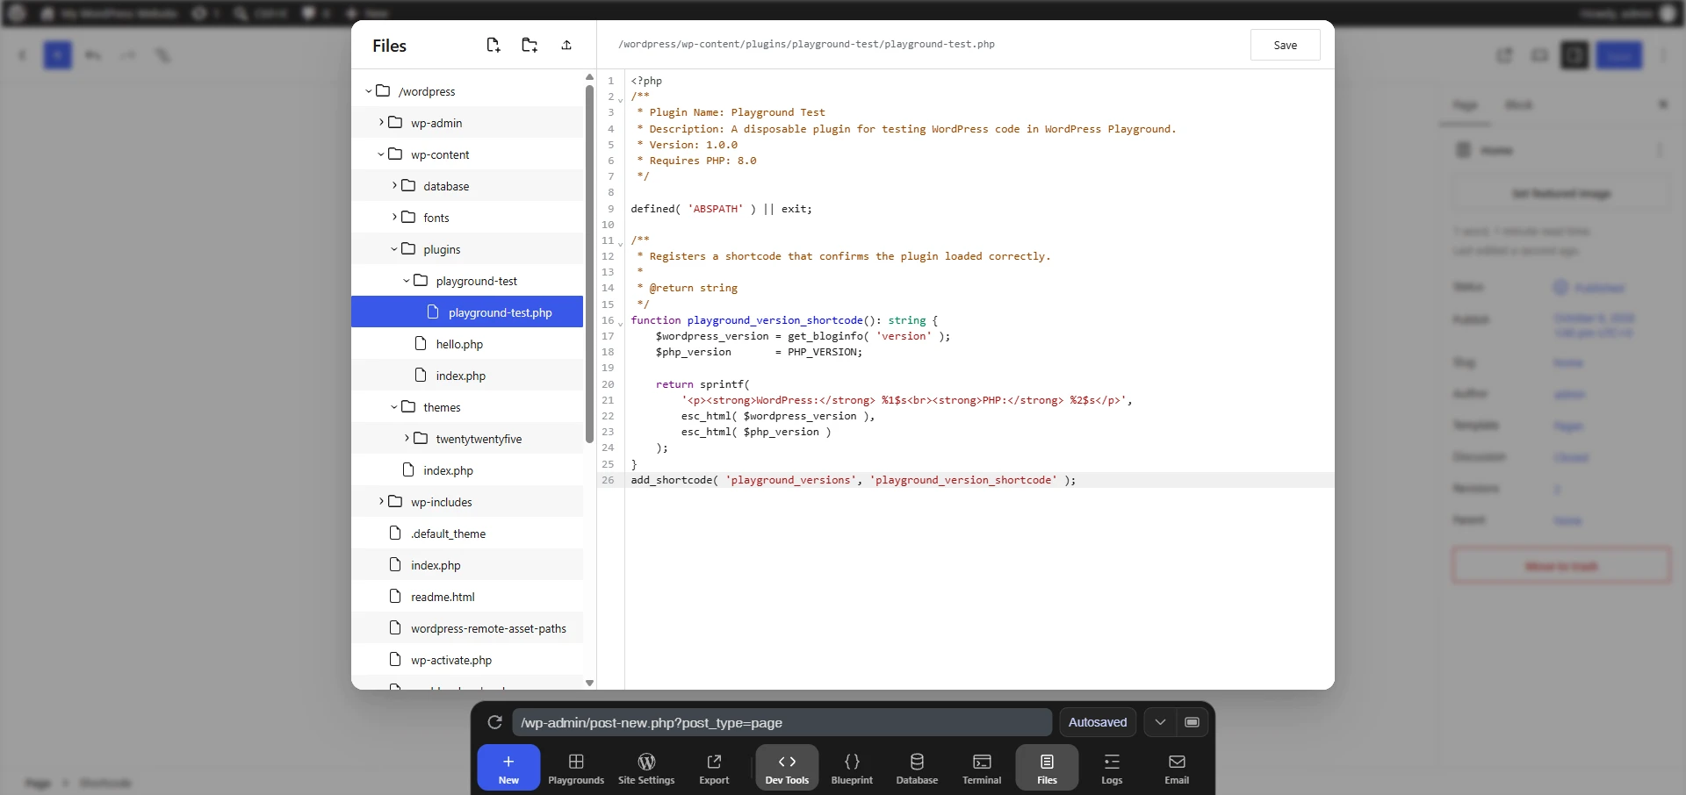Click Move to trash in background sidebar
1686x795 pixels.
pyautogui.click(x=1561, y=566)
